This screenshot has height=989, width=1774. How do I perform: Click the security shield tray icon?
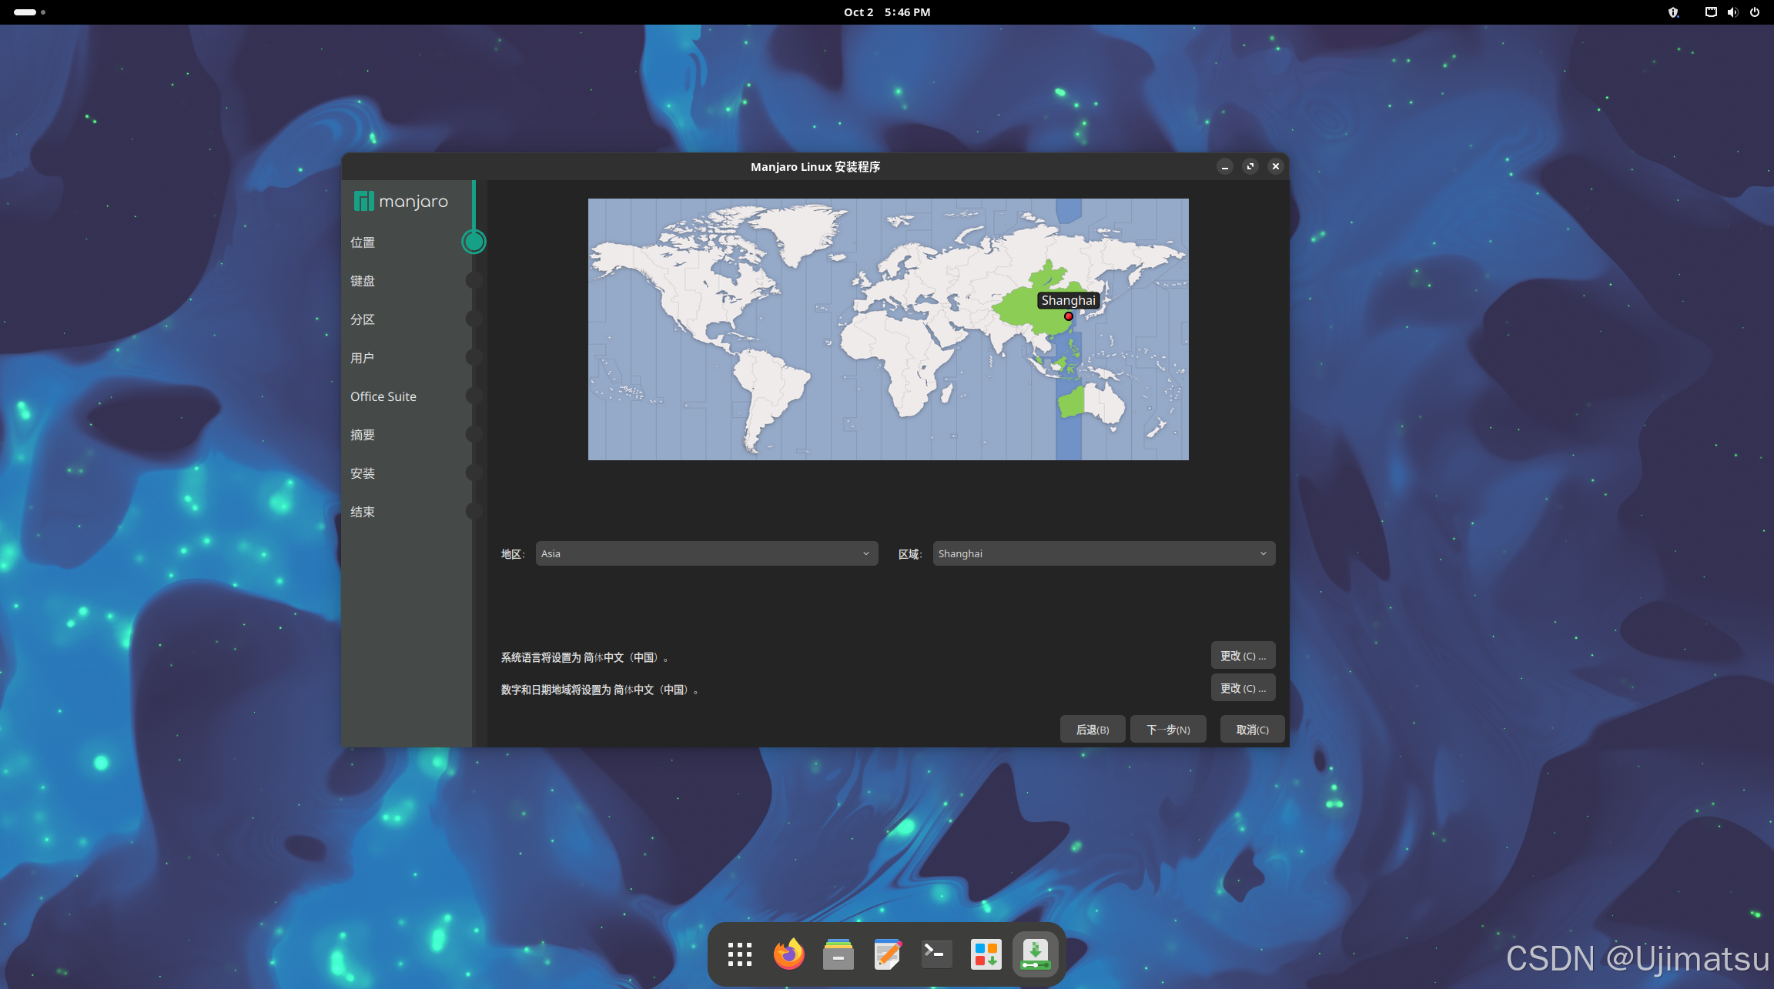coord(1673,12)
